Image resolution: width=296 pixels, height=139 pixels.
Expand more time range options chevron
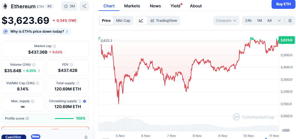279,21
